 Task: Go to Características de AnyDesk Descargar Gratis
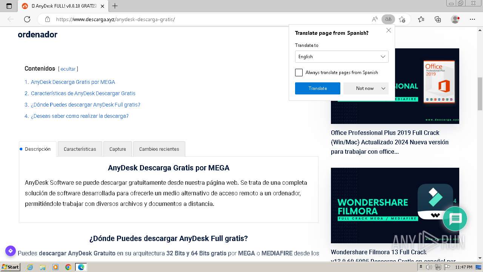pos(83,93)
